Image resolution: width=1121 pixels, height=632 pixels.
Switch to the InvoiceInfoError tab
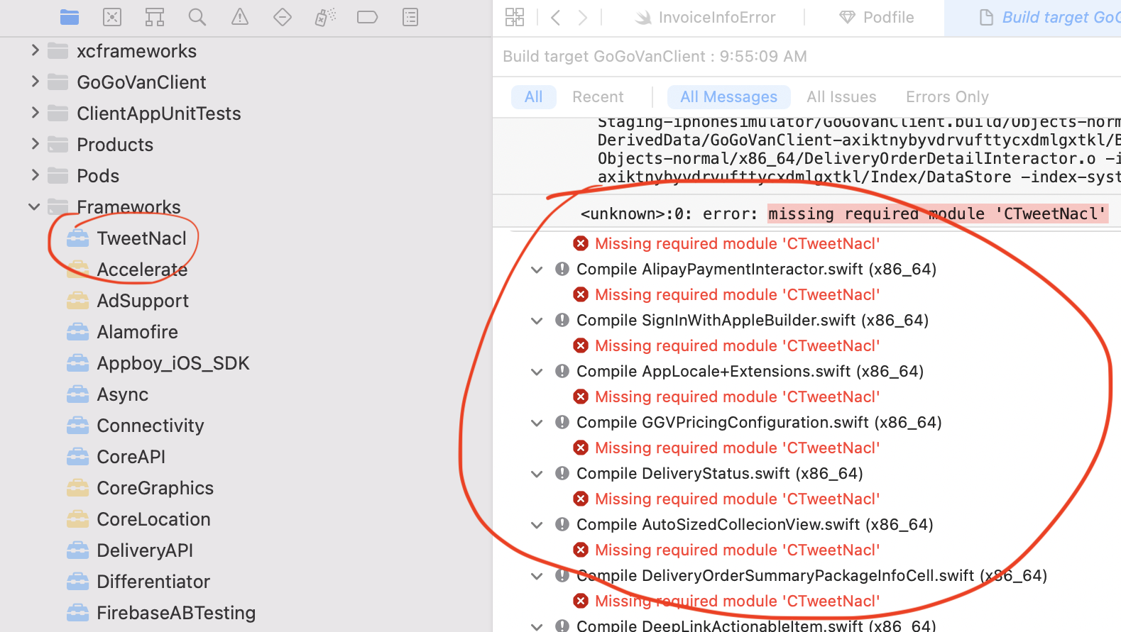pyautogui.click(x=704, y=18)
